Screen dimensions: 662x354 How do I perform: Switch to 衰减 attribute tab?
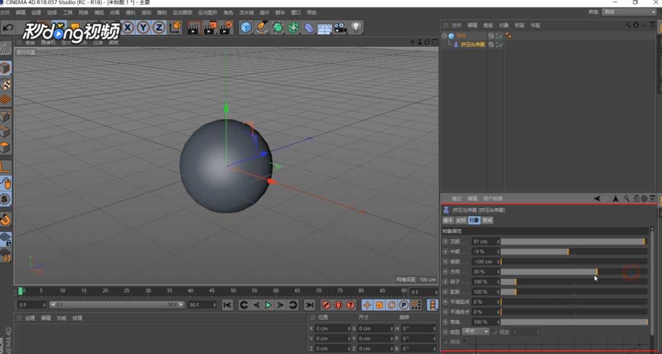(487, 220)
